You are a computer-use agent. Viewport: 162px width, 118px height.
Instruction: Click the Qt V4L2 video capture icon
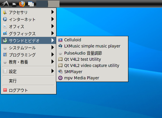(x=60, y=65)
